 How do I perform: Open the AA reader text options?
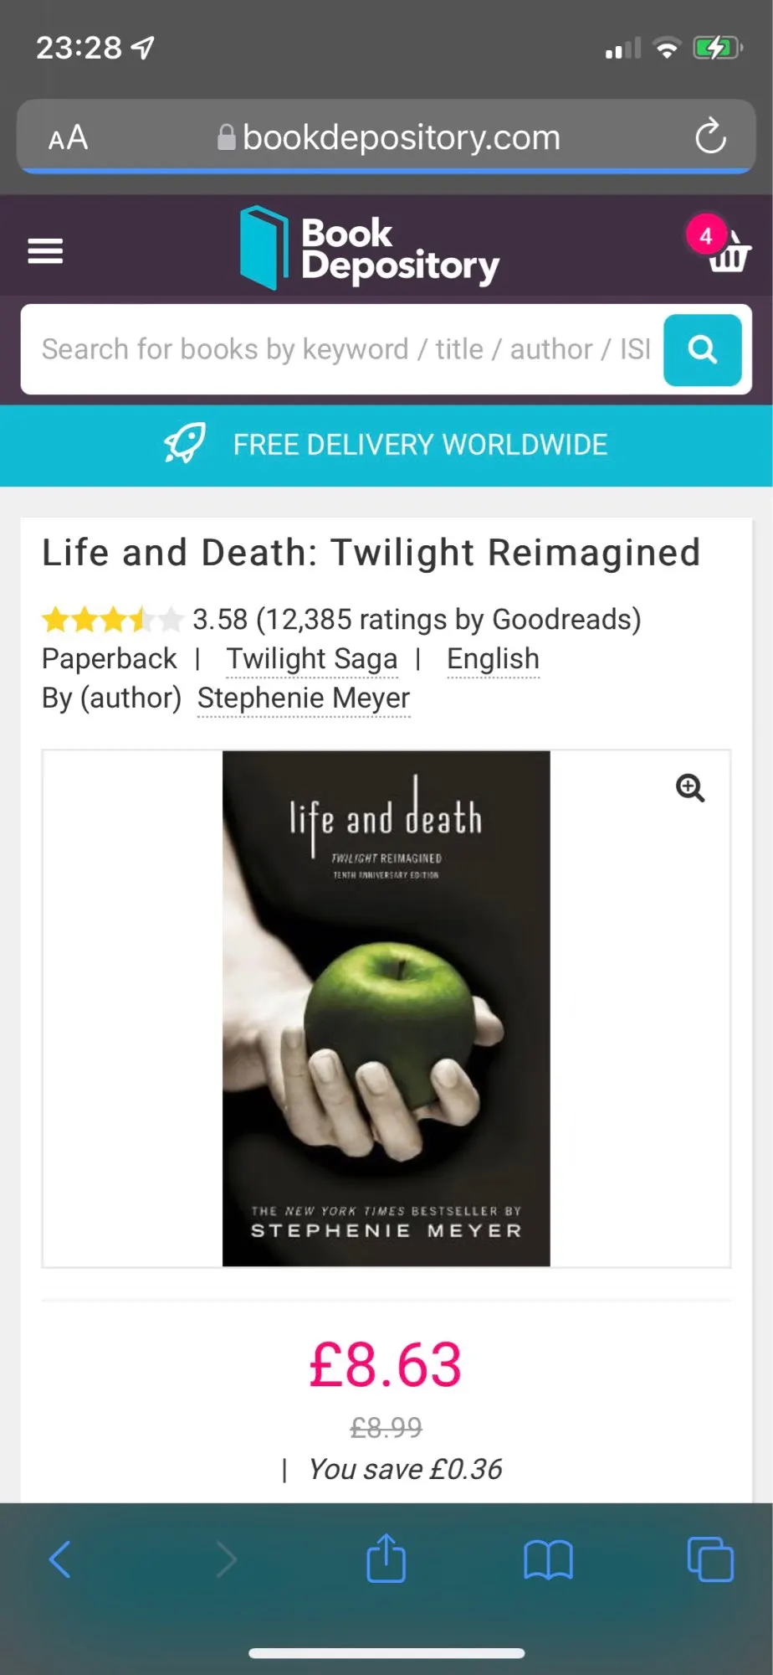tap(68, 137)
